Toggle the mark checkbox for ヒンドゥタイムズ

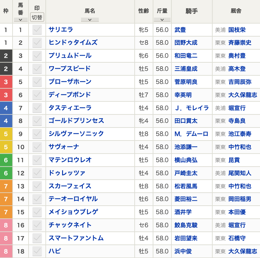pyautogui.click(x=37, y=43)
